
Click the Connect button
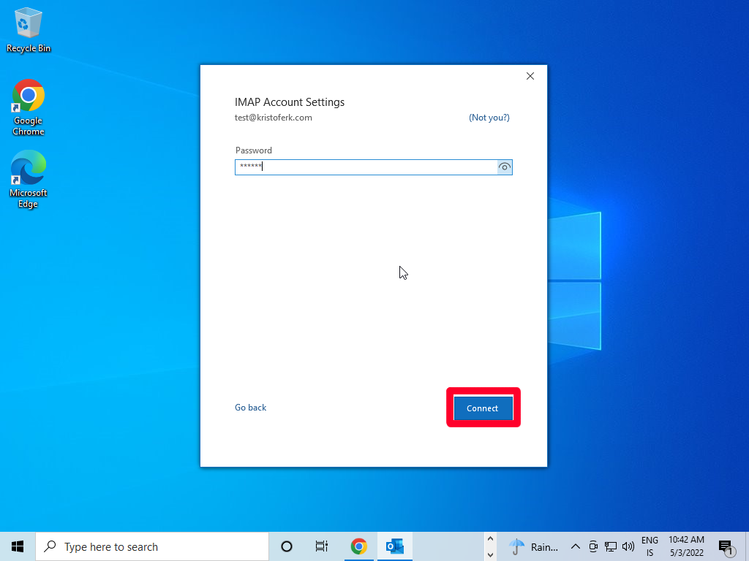pyautogui.click(x=483, y=408)
